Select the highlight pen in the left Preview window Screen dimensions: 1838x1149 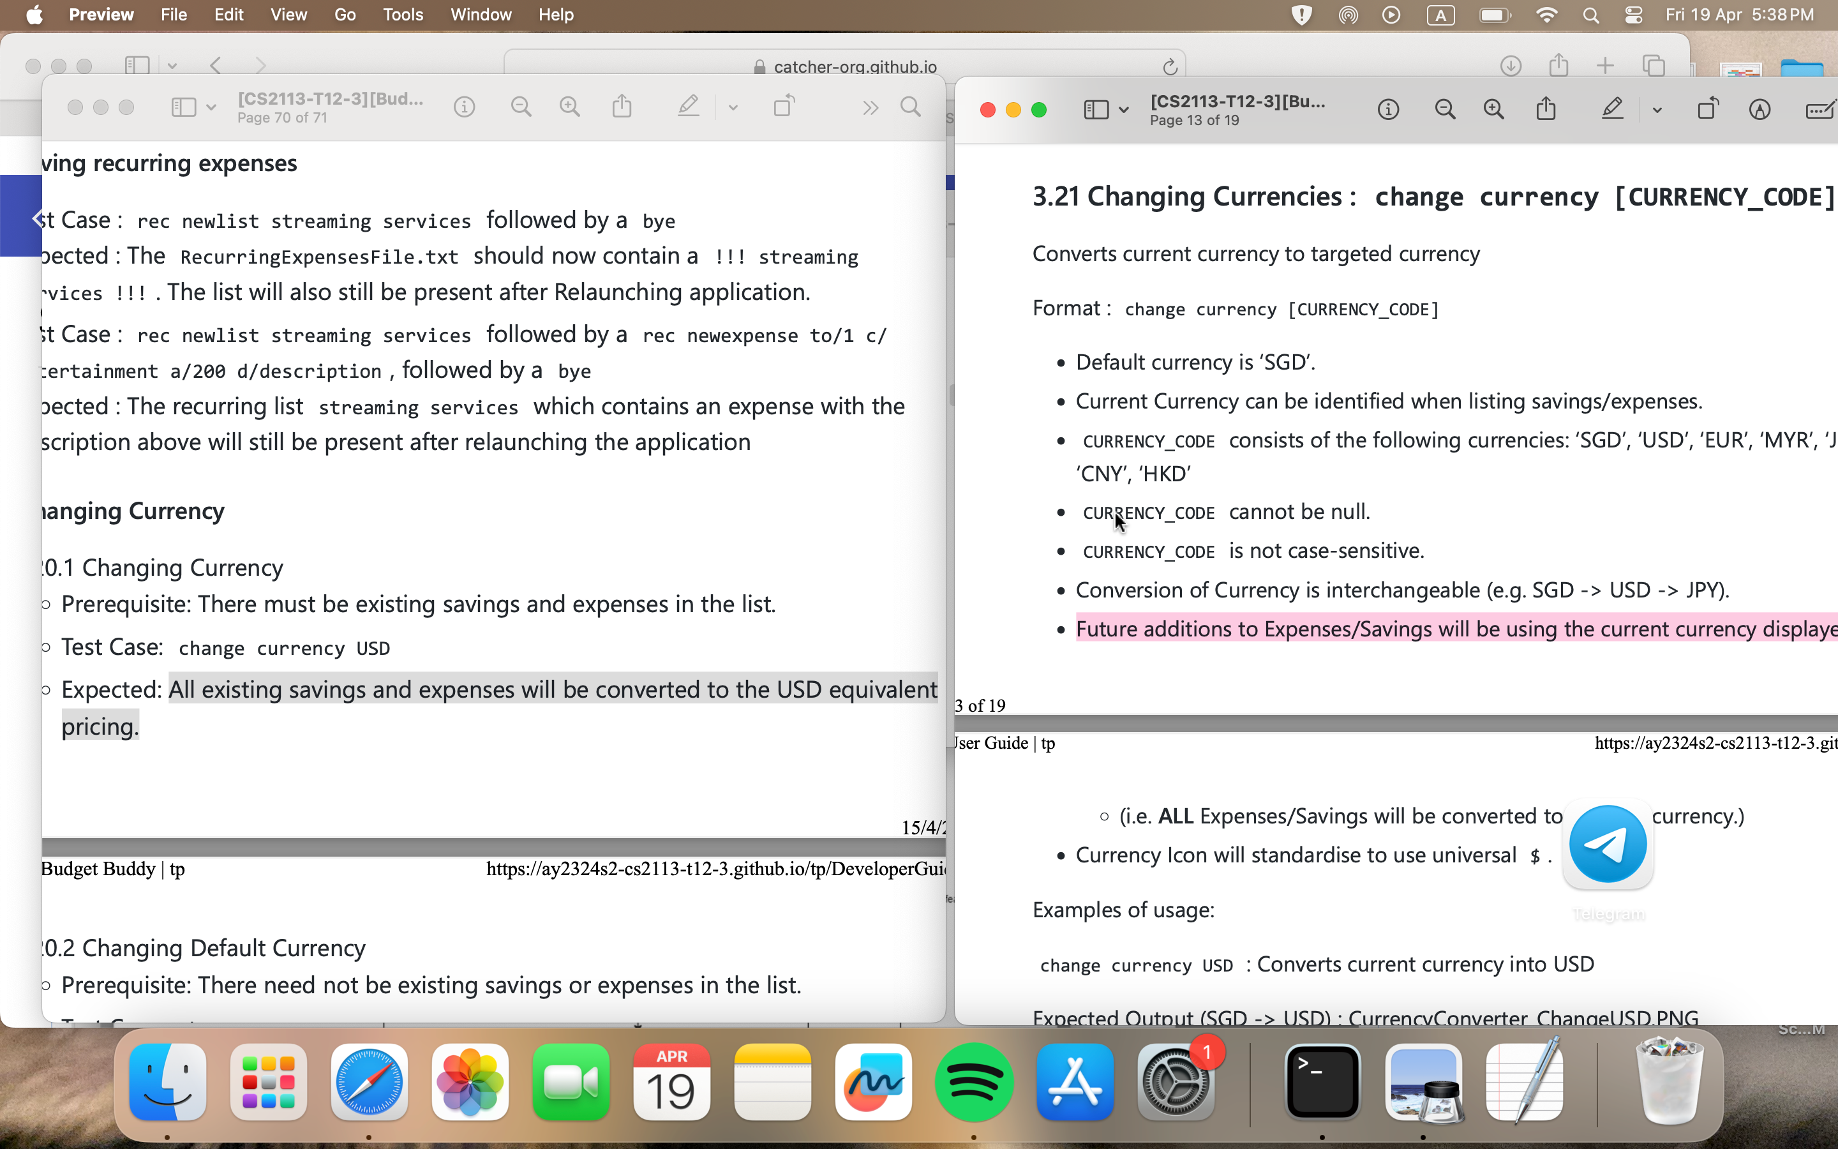[688, 107]
